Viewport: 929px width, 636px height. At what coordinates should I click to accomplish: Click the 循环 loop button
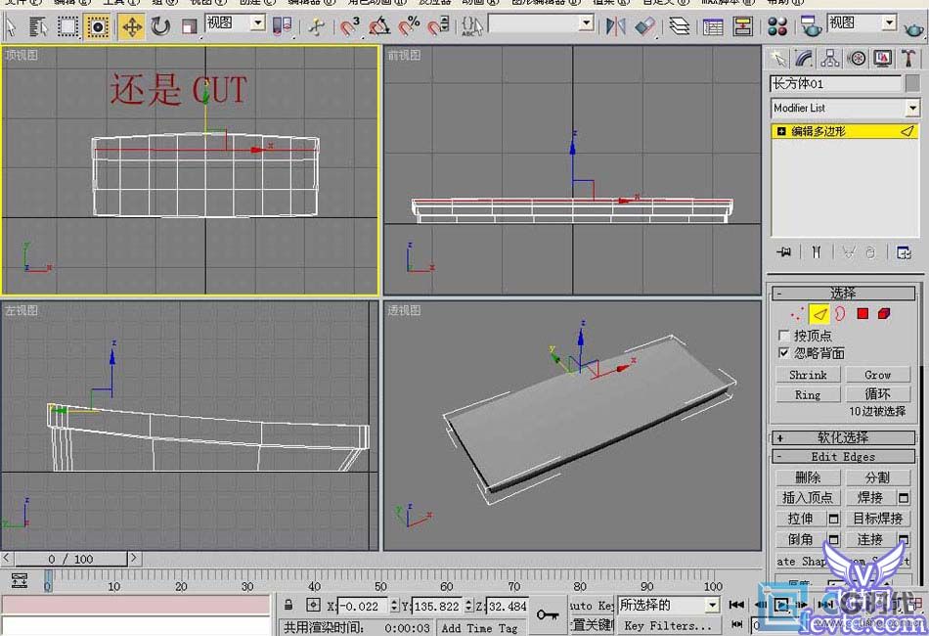(878, 394)
